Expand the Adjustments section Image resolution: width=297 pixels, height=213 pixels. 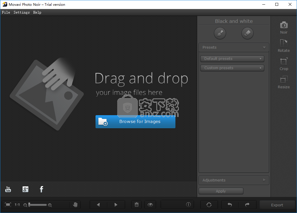click(234, 180)
